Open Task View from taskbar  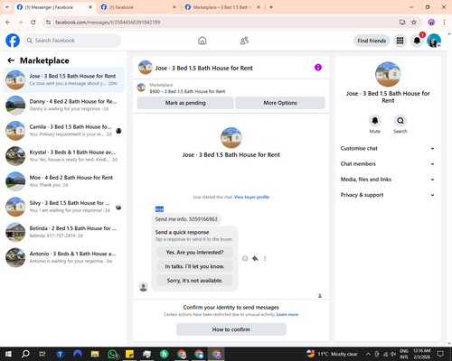[x=42, y=354]
